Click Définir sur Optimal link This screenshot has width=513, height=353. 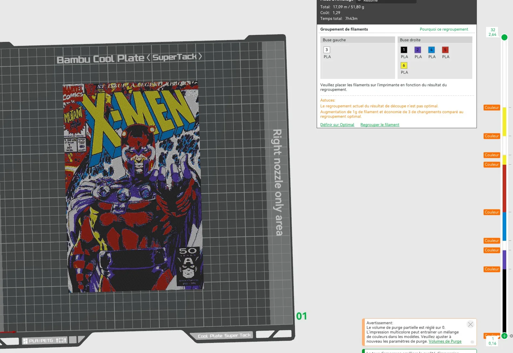tap(337, 125)
